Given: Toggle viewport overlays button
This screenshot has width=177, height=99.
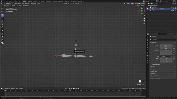Looking at the screenshot, I should 132,4.
